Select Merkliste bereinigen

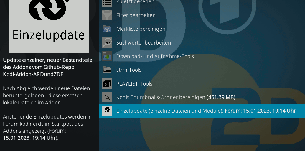click(x=202, y=29)
